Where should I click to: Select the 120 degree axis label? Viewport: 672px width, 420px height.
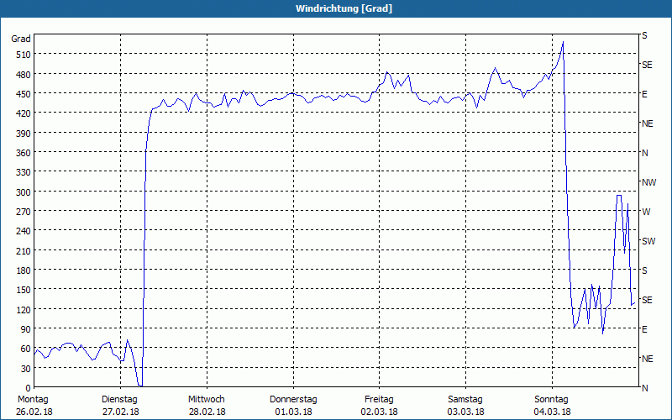point(24,310)
